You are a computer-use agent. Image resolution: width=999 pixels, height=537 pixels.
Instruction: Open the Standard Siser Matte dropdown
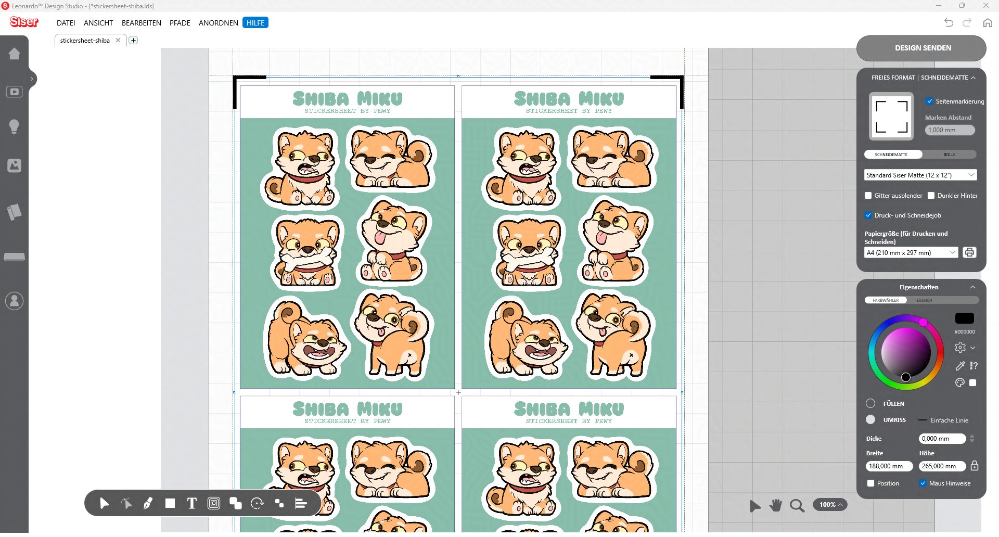(920, 175)
